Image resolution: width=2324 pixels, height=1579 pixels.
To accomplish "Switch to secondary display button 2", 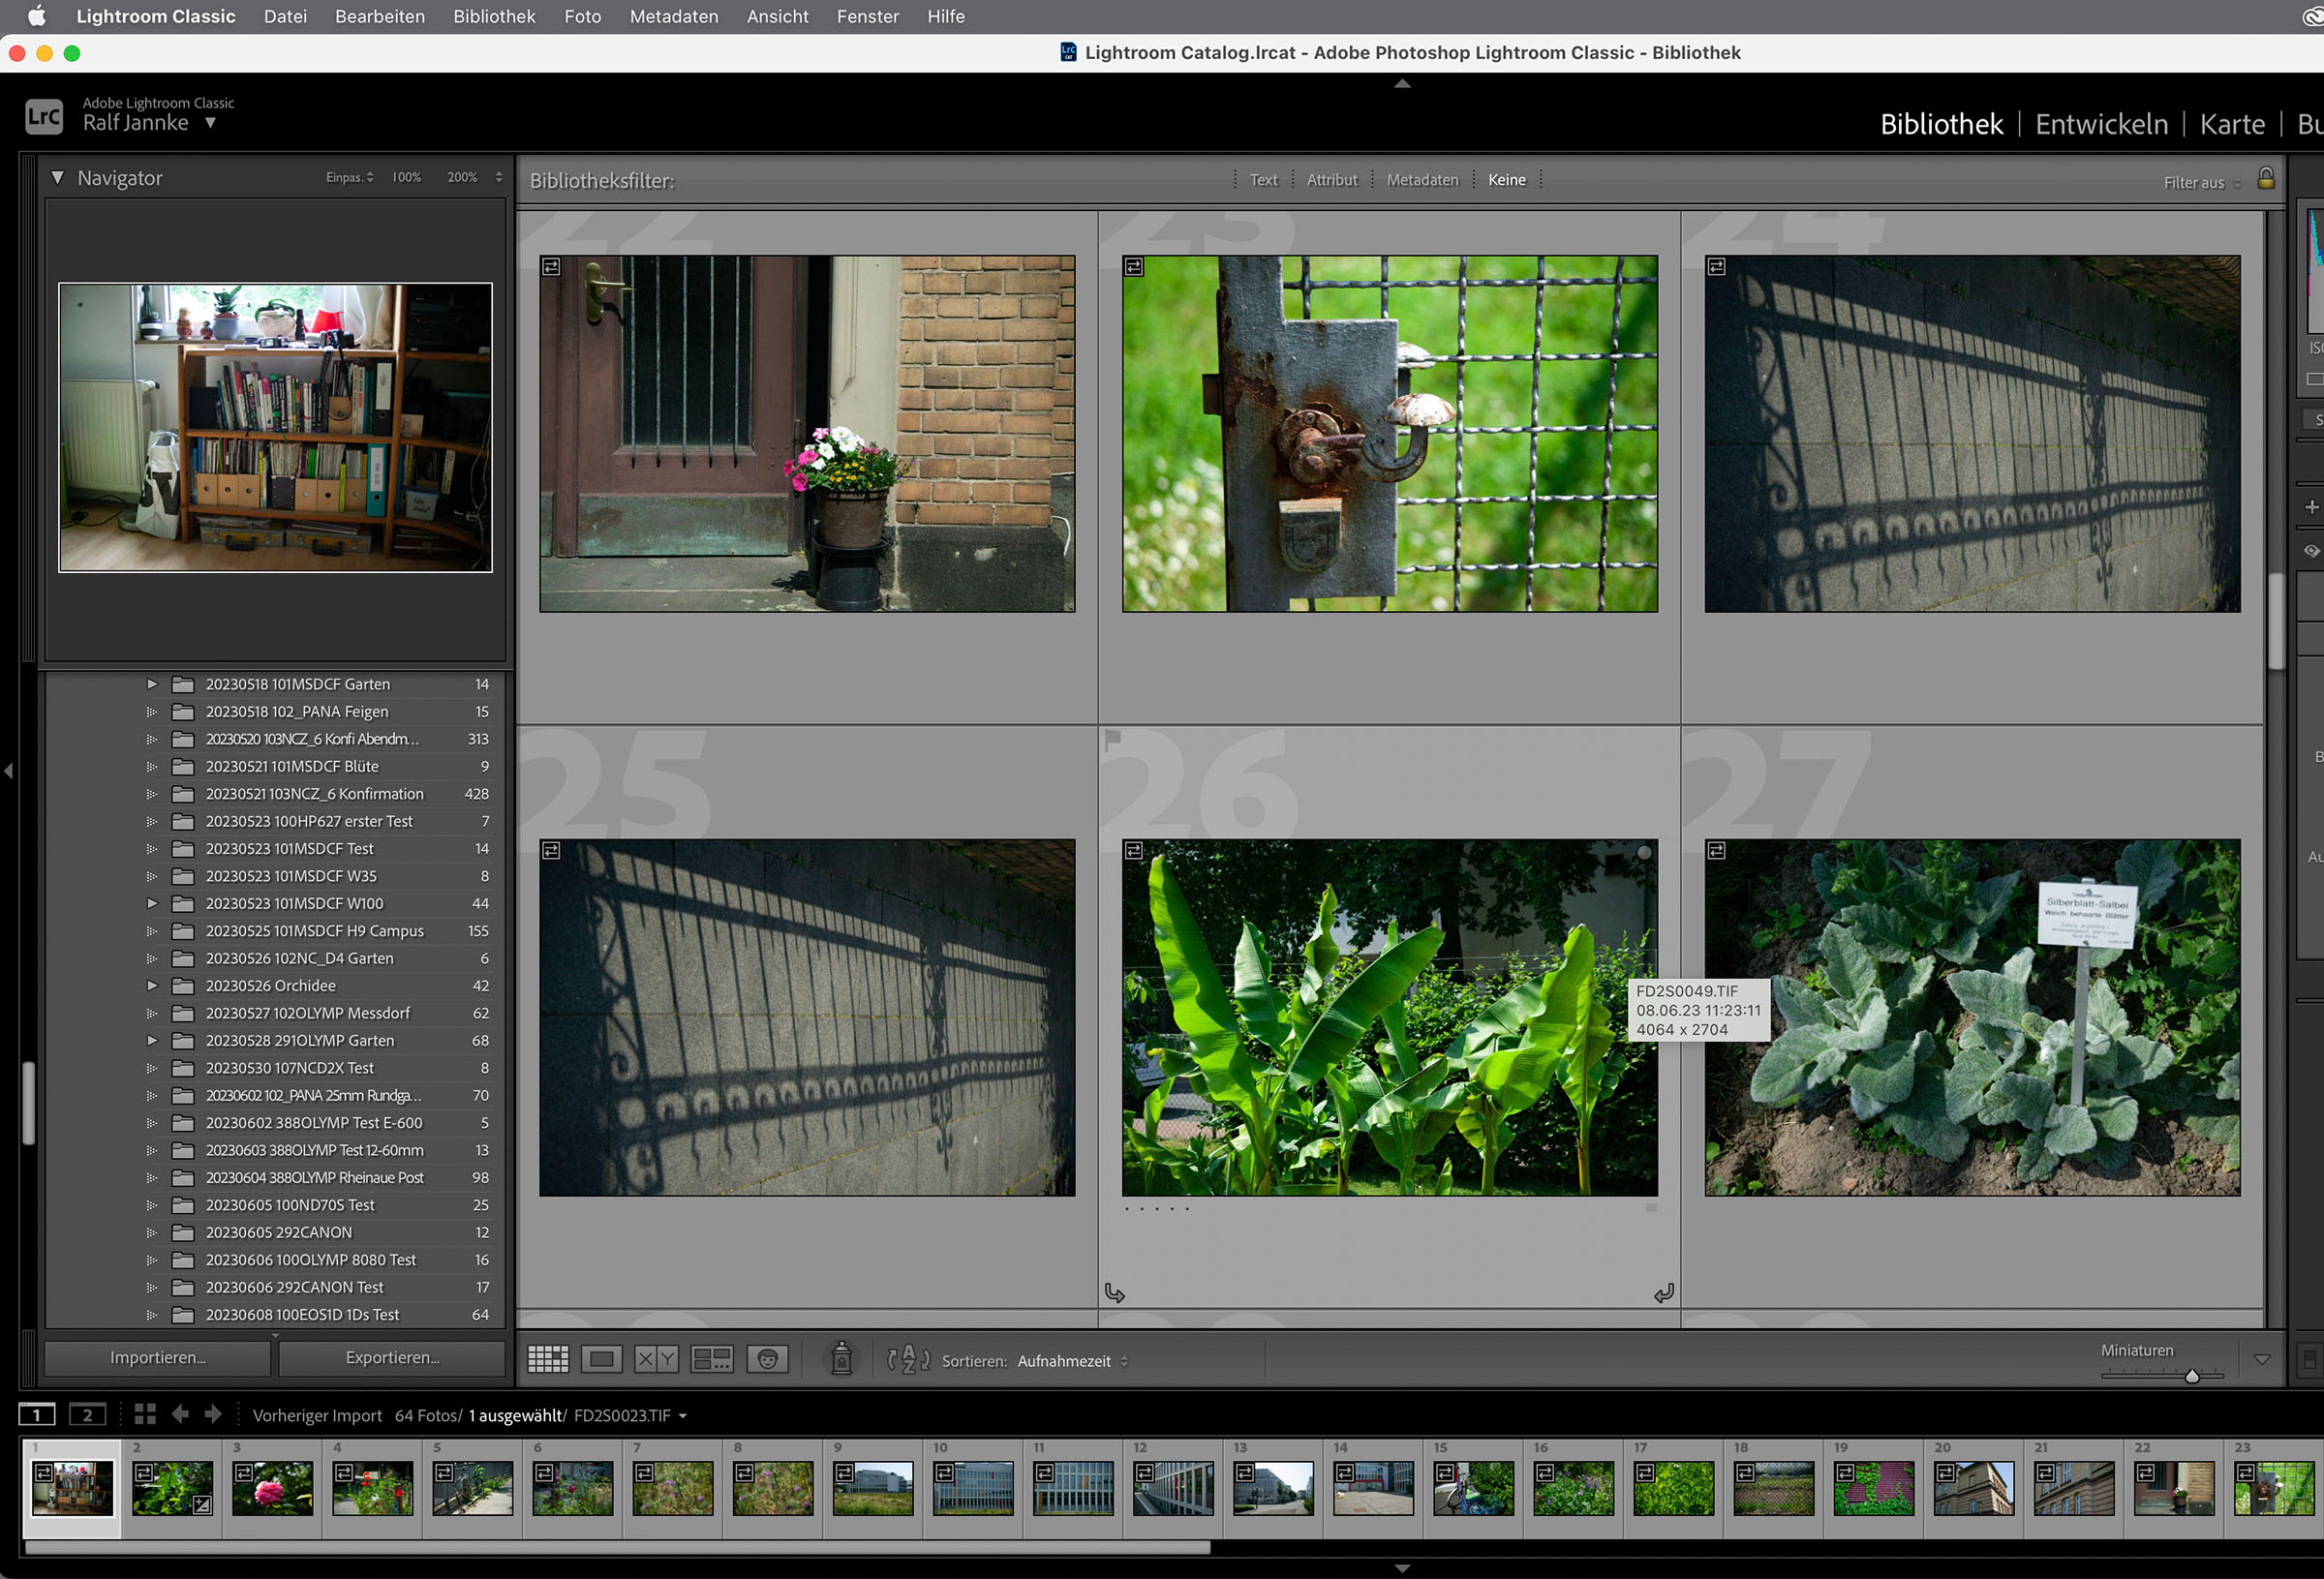I will (87, 1414).
